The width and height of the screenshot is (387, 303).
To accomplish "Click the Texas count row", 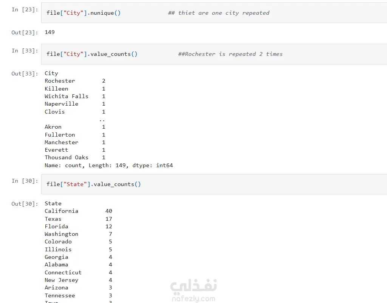I will 79,219.
